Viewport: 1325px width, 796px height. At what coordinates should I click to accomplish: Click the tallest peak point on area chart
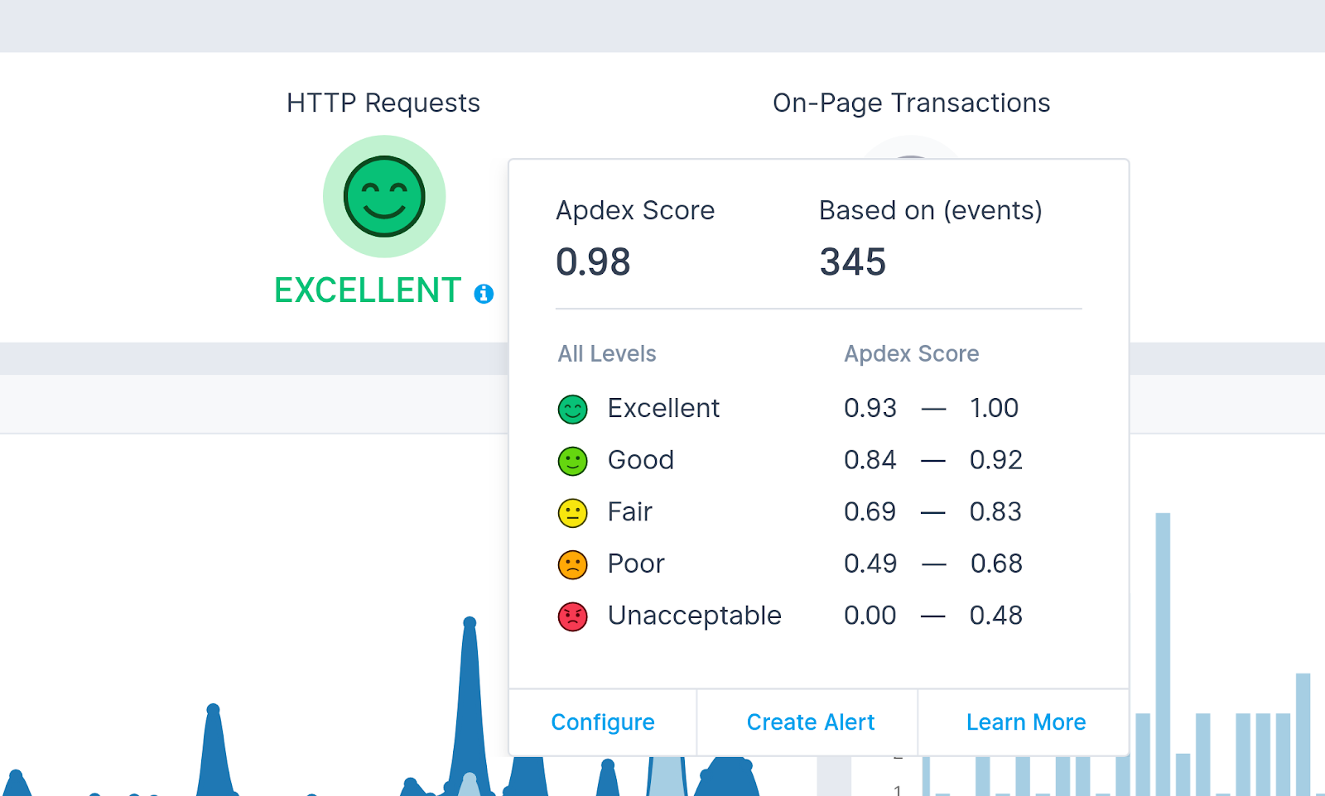(x=470, y=622)
